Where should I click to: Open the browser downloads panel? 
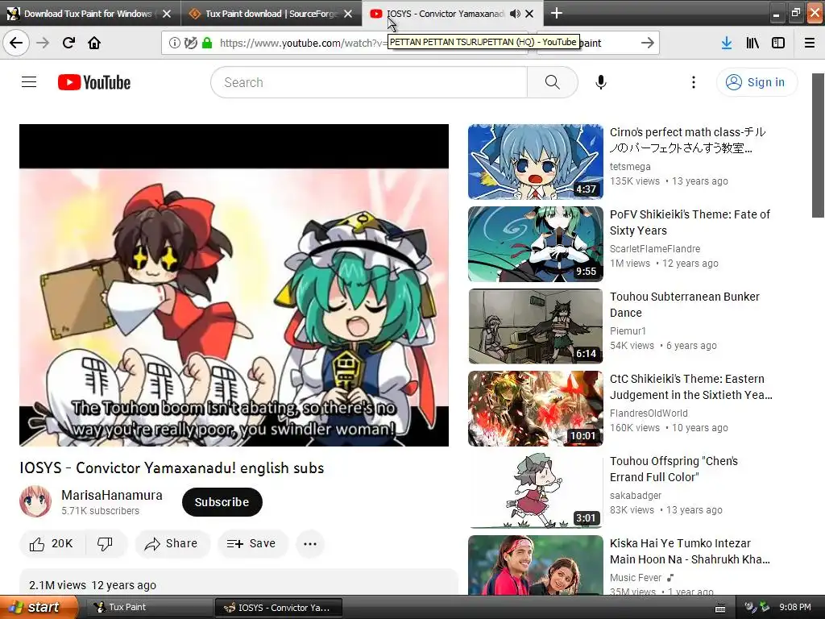tap(727, 43)
